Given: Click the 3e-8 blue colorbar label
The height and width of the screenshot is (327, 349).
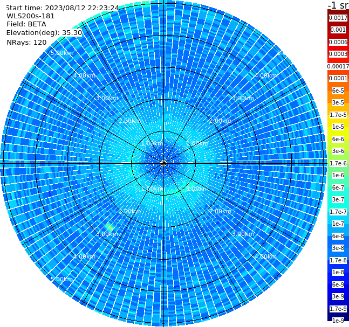Looking at the screenshot, I should point(338,248).
